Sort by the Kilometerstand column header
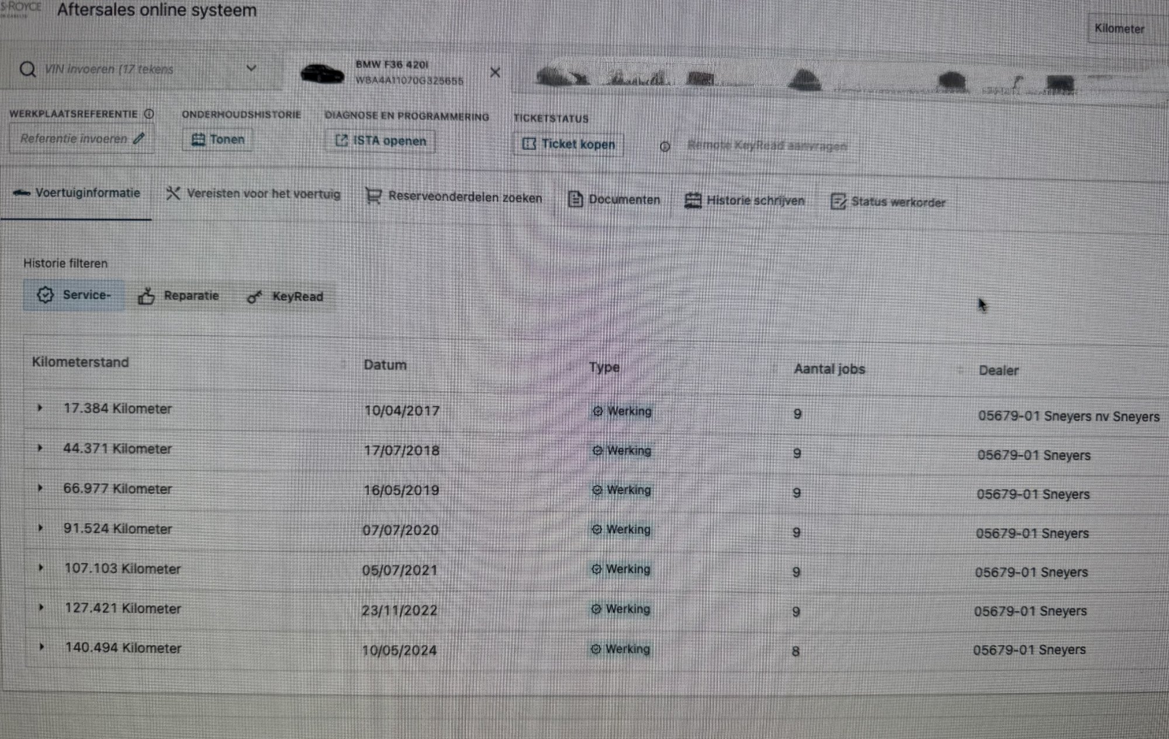Viewport: 1169px width, 739px height. point(80,362)
